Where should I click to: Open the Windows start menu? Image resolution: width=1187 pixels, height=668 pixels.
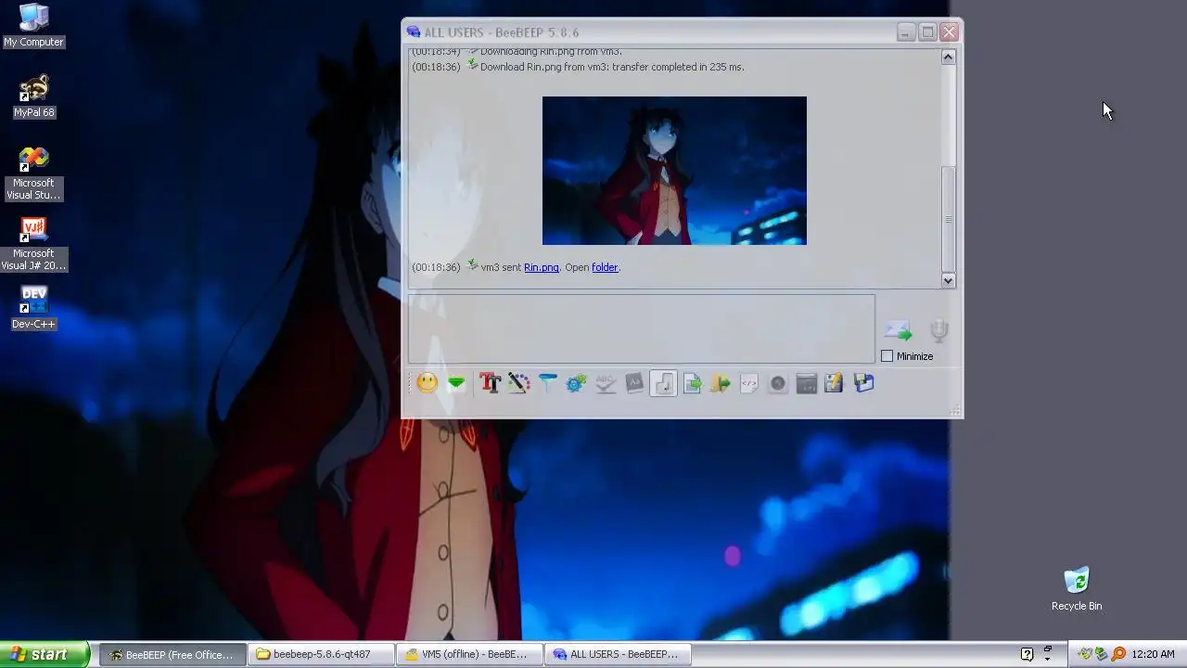click(45, 654)
